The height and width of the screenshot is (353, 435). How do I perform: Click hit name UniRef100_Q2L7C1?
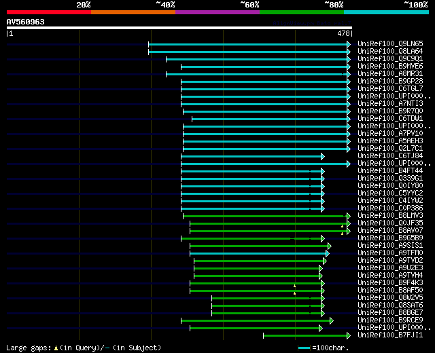(390, 149)
